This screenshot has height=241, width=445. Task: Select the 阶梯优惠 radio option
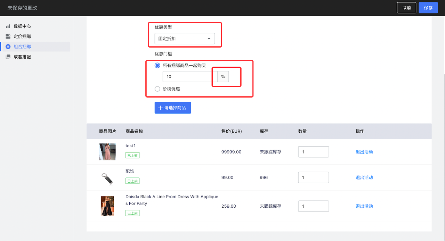157,89
